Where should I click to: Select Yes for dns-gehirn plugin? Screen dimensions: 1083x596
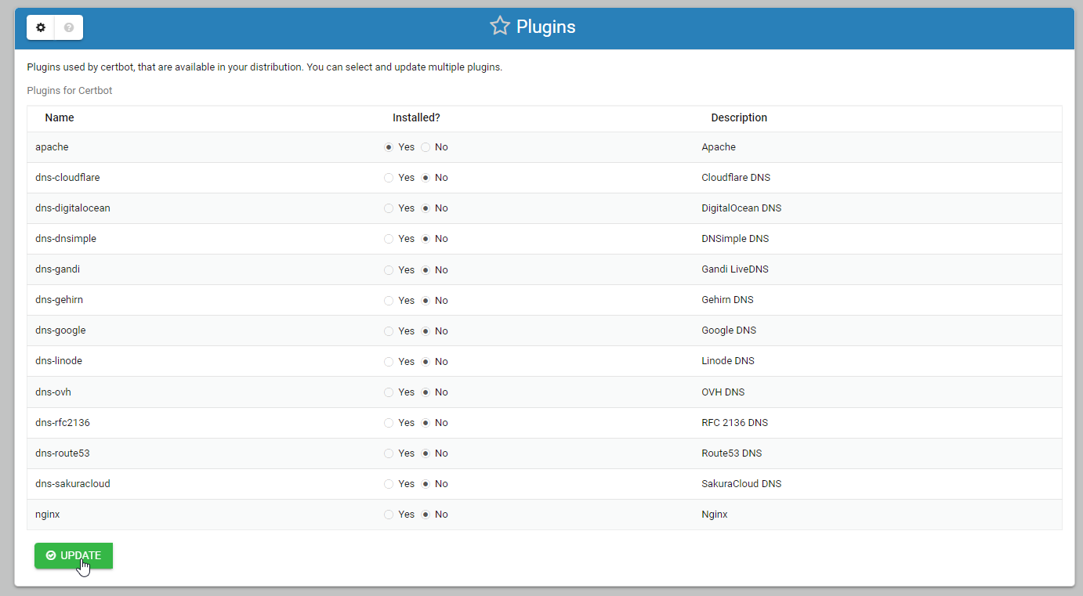point(389,301)
